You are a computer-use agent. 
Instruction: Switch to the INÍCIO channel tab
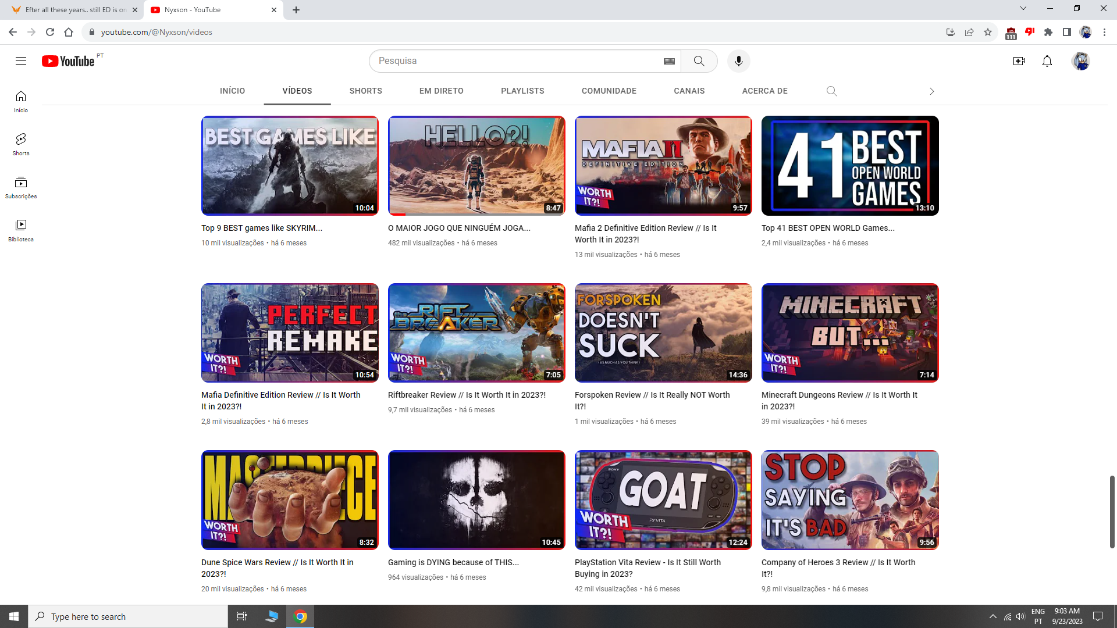(233, 91)
